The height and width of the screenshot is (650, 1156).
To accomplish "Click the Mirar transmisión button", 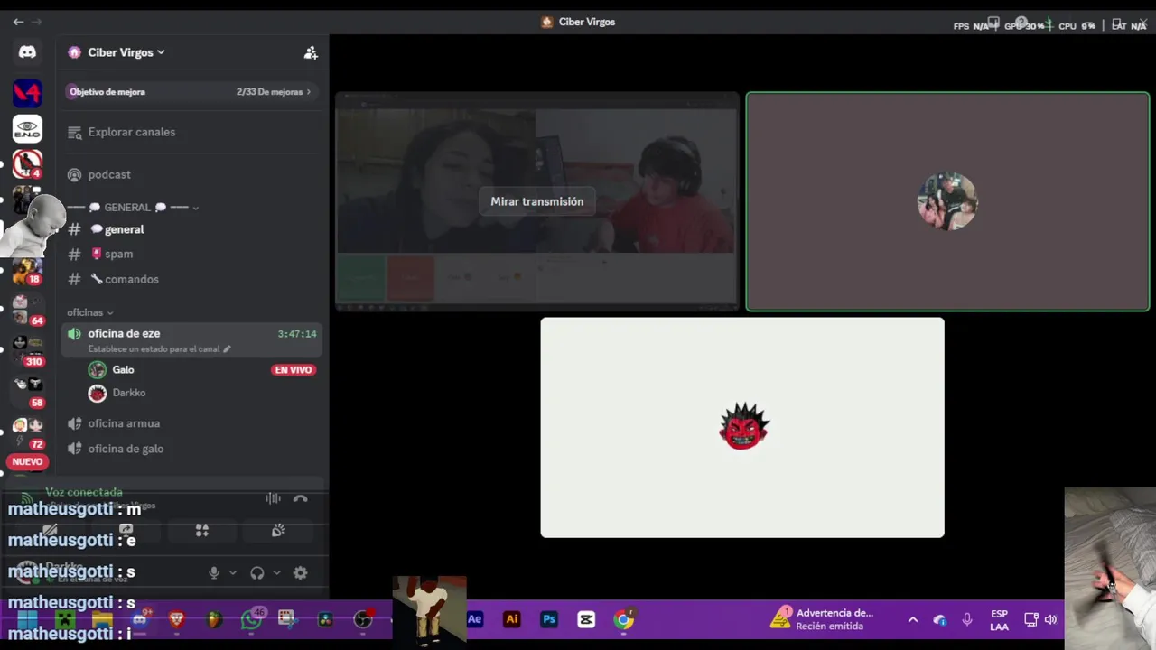I will (537, 201).
